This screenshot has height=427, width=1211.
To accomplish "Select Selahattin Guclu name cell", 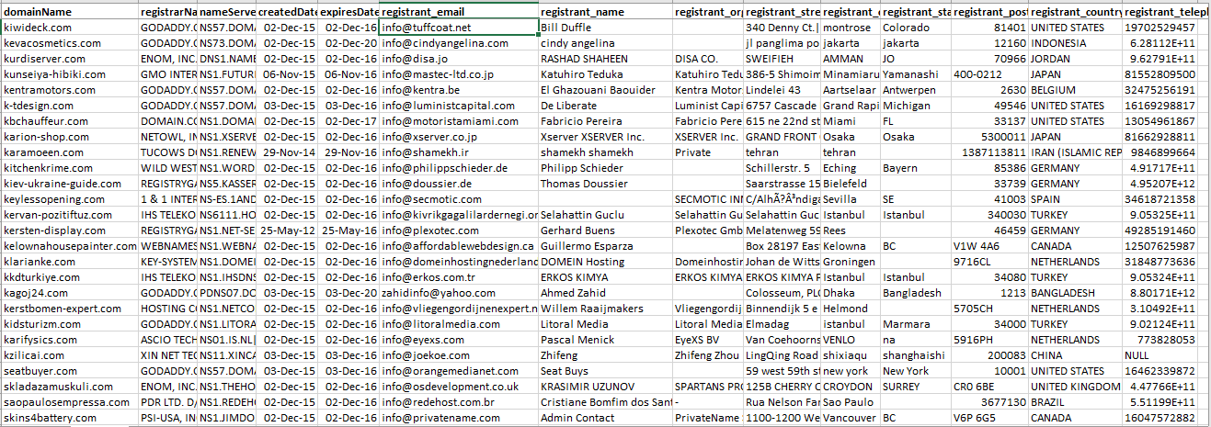I will (x=605, y=215).
